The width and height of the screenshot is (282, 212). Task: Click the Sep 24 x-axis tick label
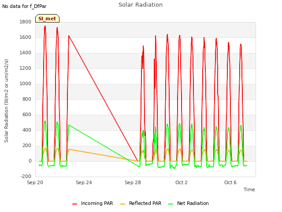point(84,182)
